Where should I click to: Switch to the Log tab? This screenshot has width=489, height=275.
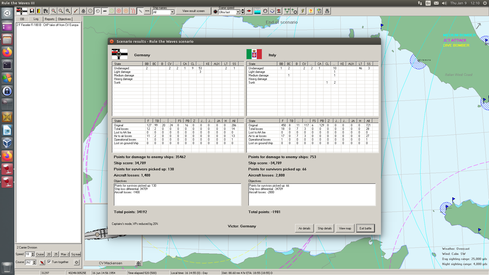[x=36, y=19]
